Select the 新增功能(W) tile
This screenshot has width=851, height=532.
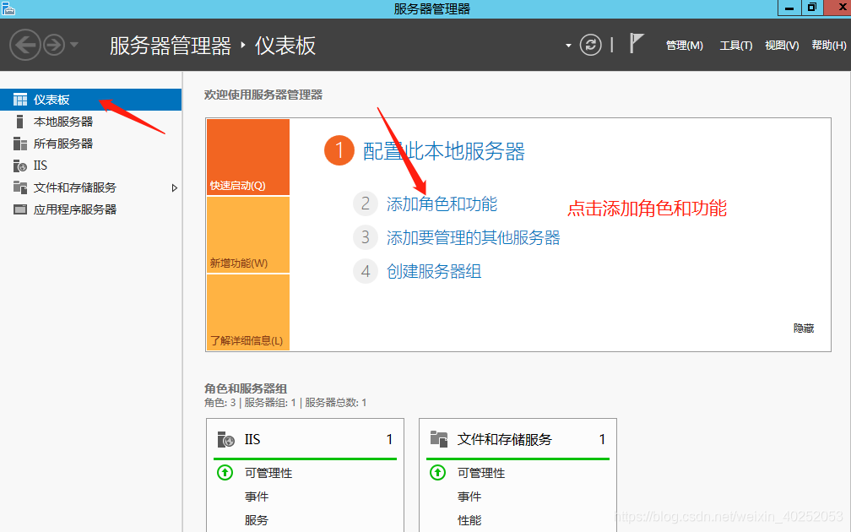coord(248,235)
